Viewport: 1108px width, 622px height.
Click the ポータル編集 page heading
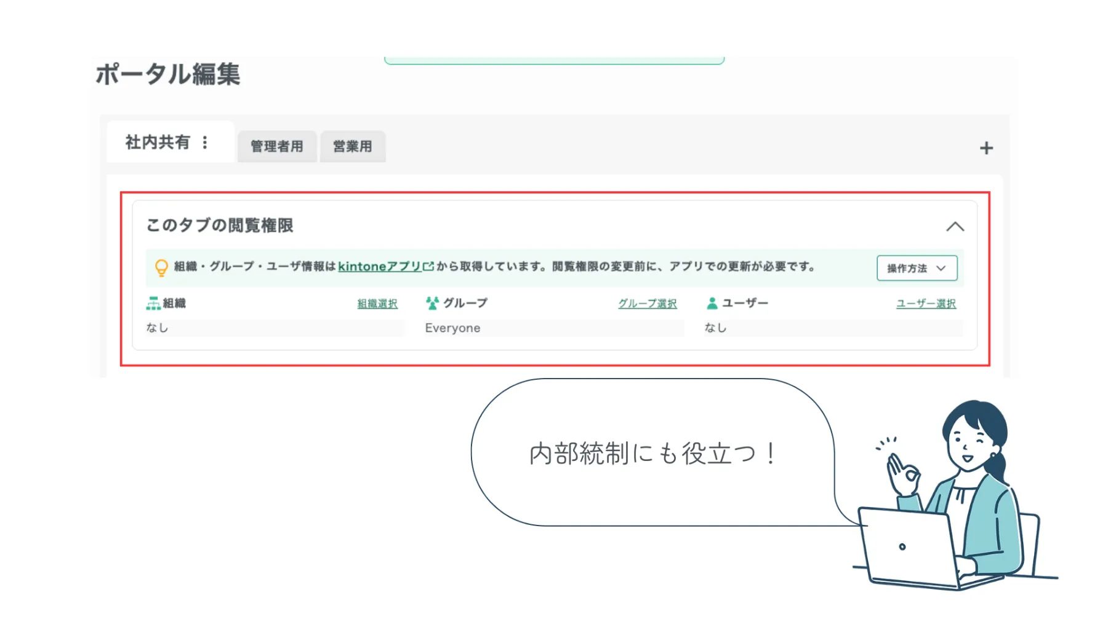coord(167,74)
